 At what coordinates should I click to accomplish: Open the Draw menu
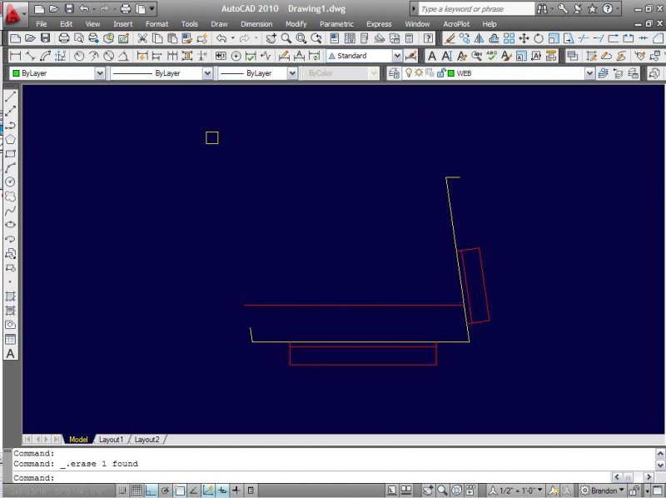[x=219, y=24]
